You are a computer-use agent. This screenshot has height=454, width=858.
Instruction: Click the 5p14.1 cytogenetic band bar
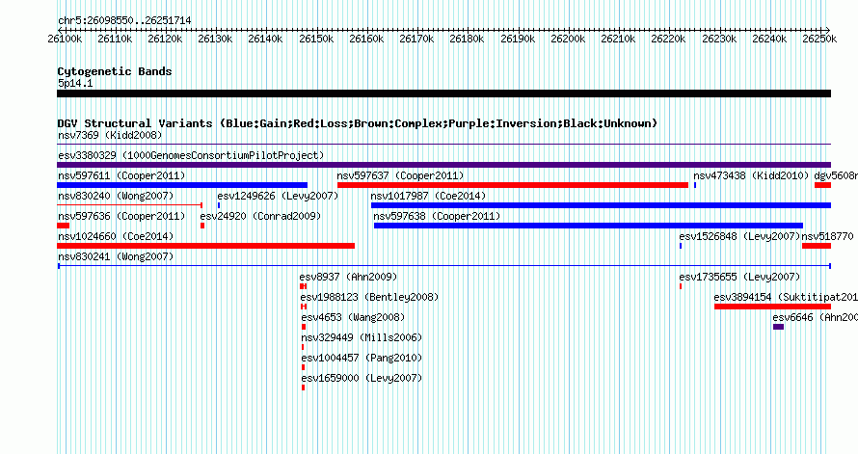point(443,93)
